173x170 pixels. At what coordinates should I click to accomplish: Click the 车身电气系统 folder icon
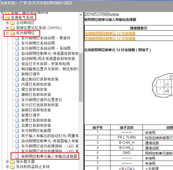point(7,18)
